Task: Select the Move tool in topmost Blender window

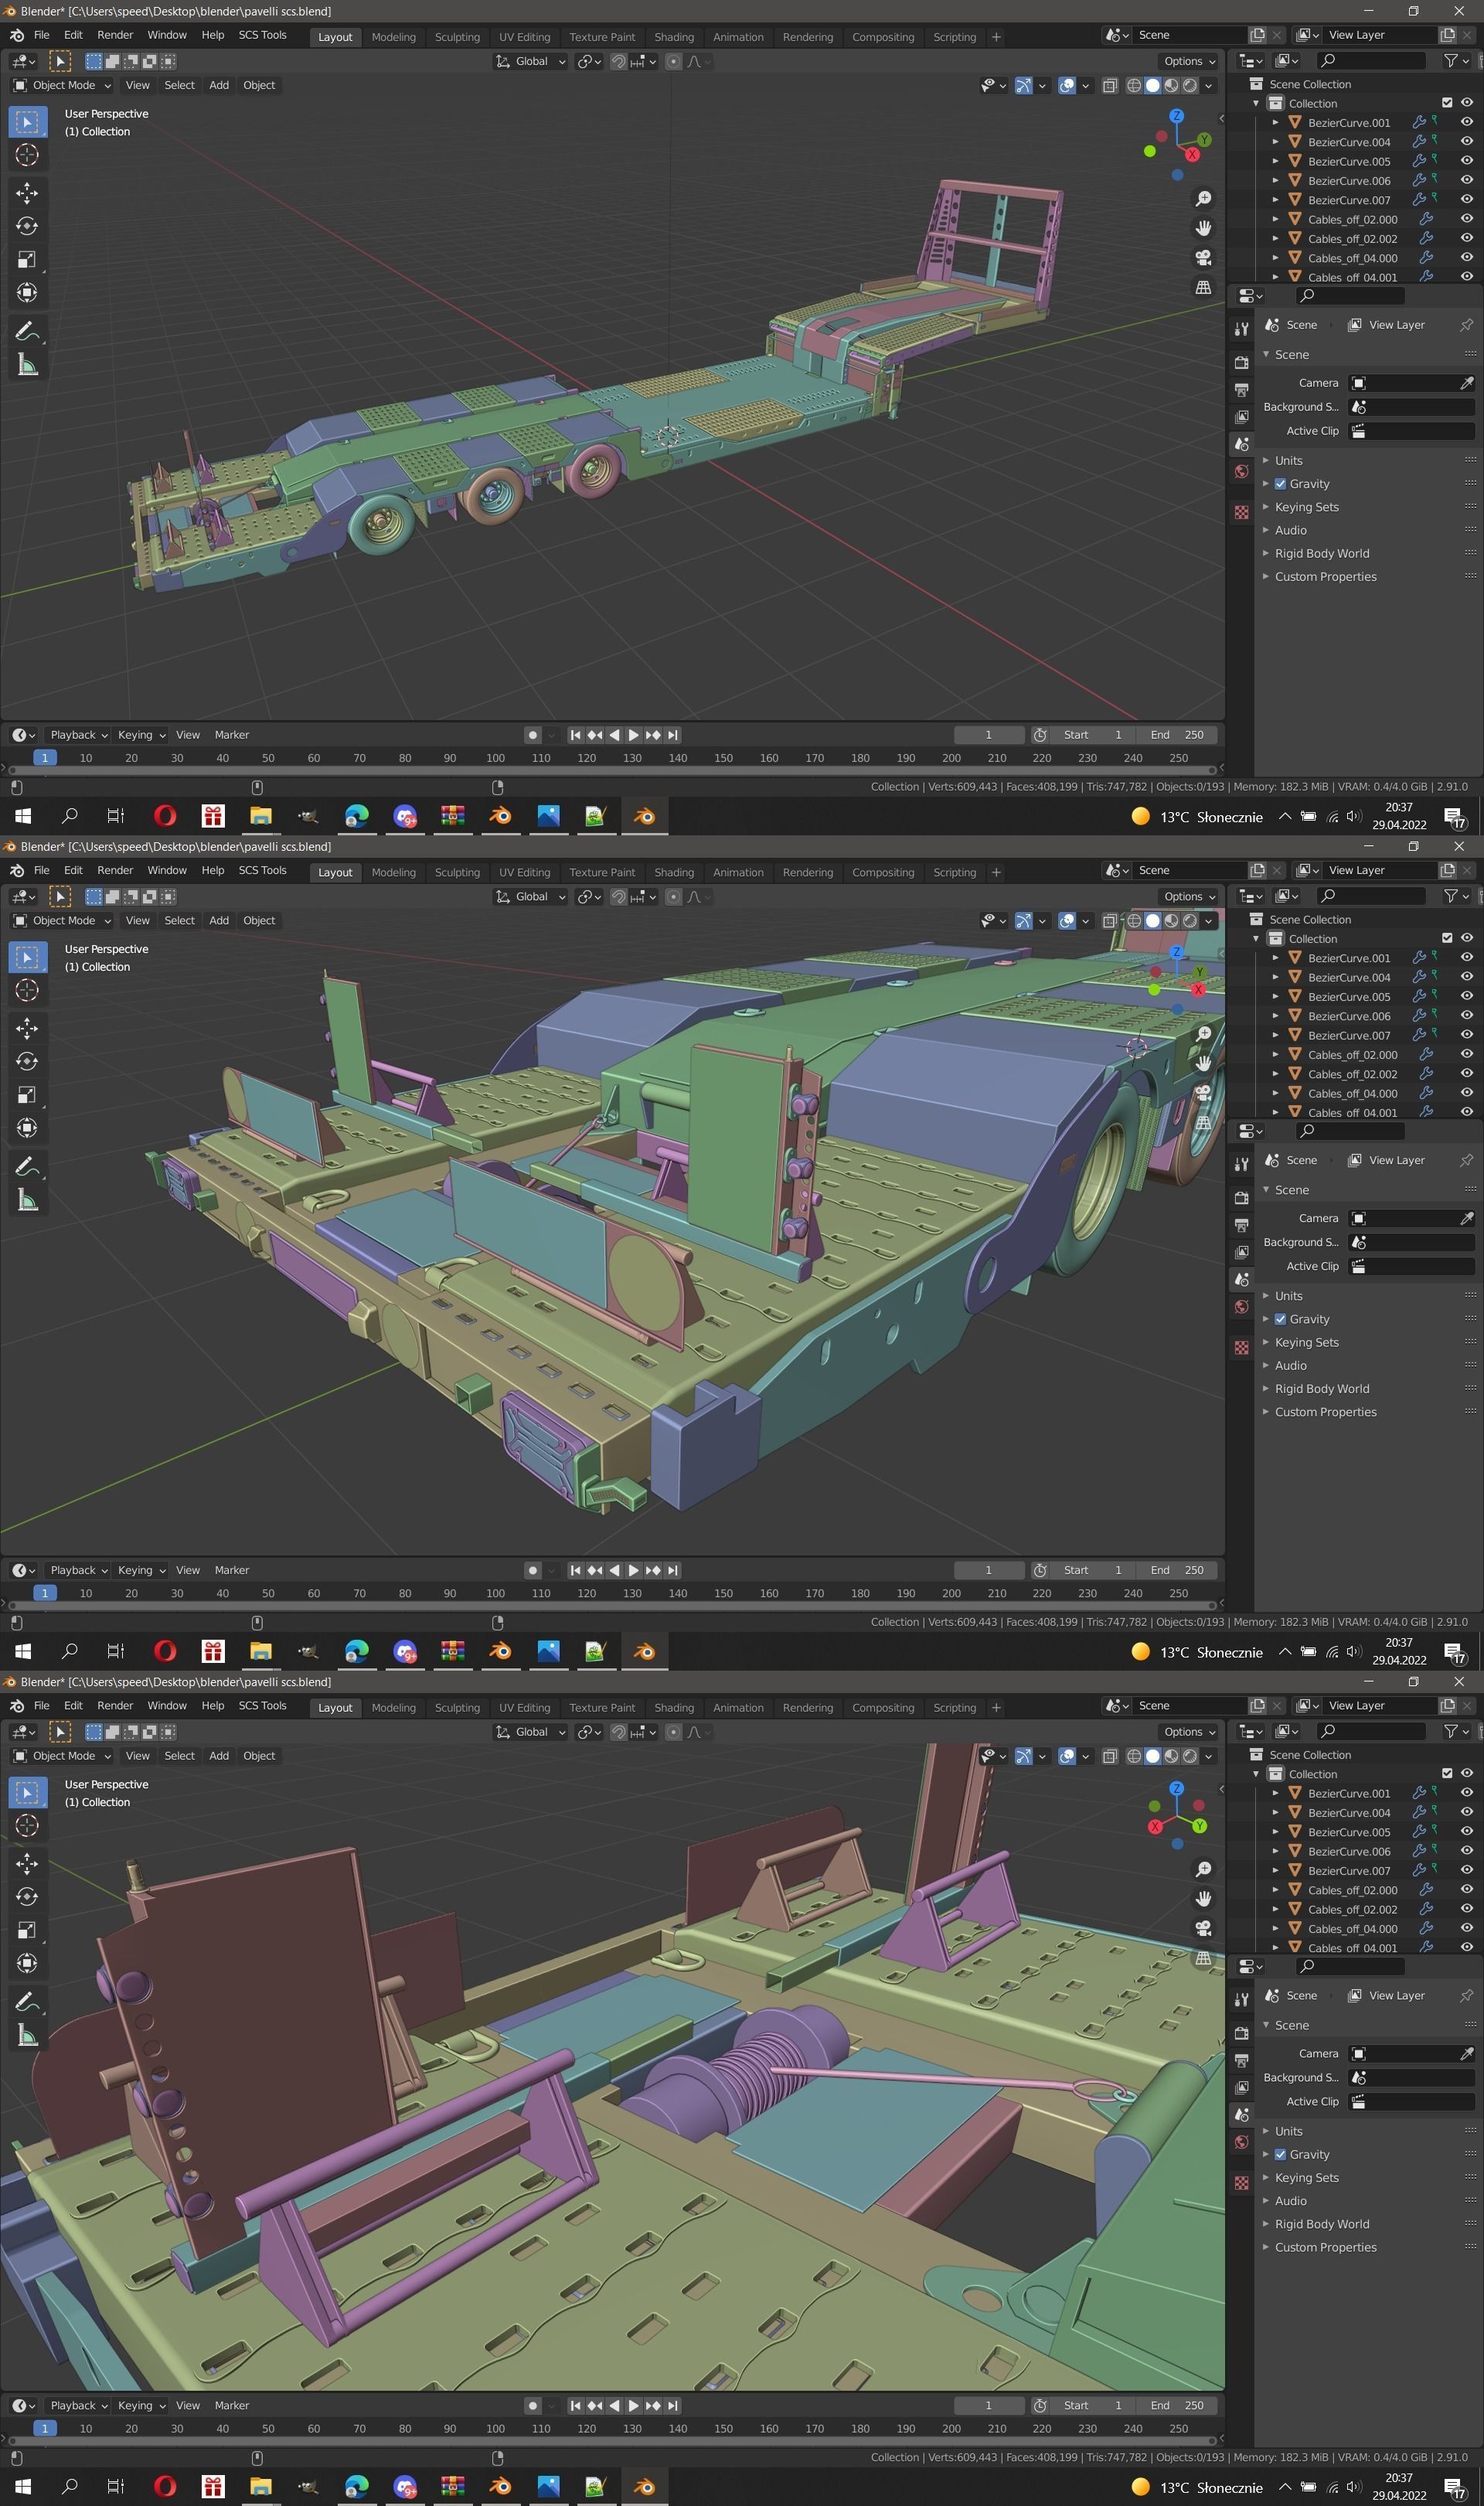Action: (27, 192)
